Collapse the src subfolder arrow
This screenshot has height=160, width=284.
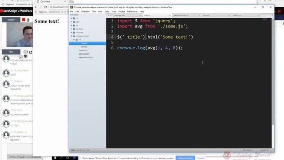74,40
